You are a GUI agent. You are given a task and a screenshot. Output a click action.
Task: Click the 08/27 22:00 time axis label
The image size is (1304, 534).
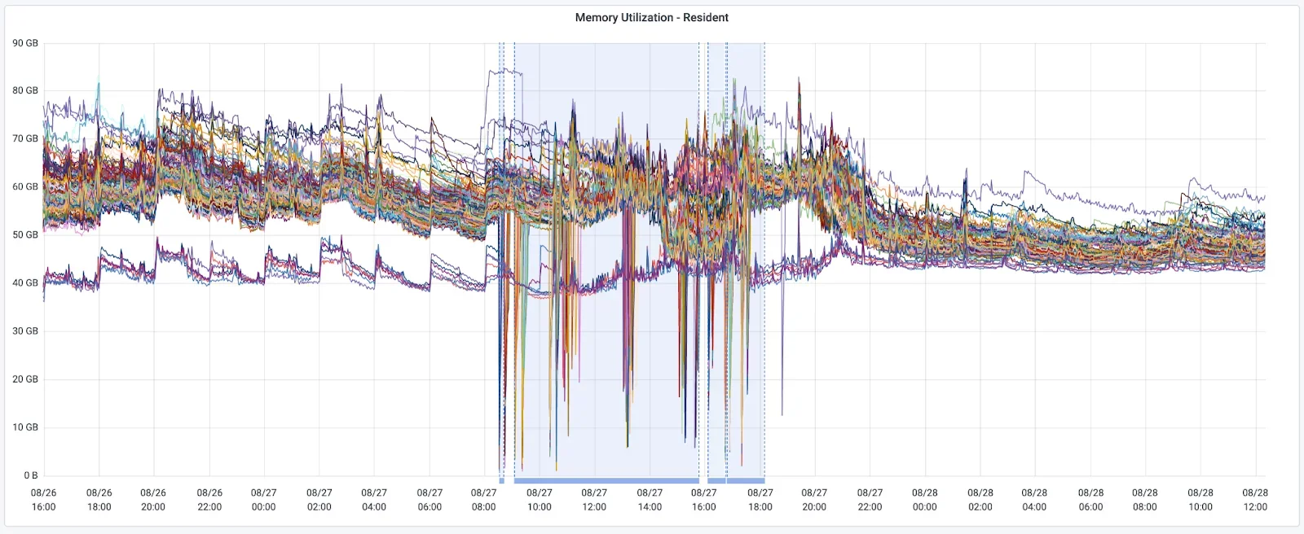870,500
